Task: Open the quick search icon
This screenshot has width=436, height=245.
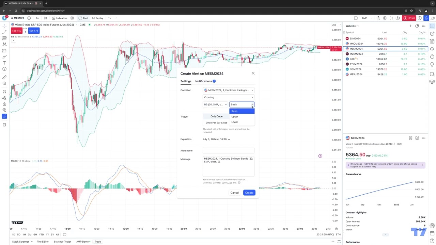Action: point(378,18)
